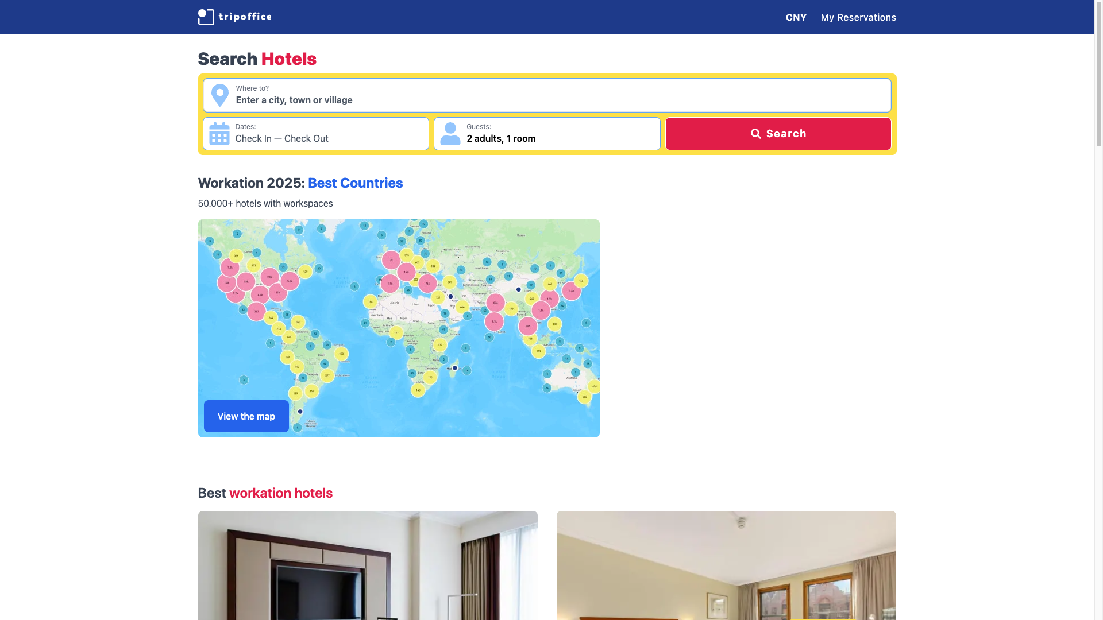Click the person icon in the Guests field
The height and width of the screenshot is (620, 1103).
[x=450, y=134]
